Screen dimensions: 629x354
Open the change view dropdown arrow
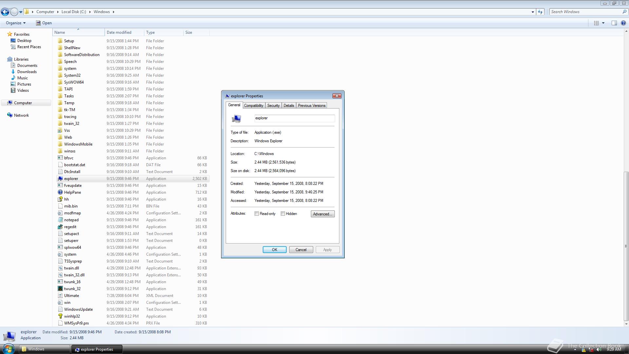(x=603, y=23)
